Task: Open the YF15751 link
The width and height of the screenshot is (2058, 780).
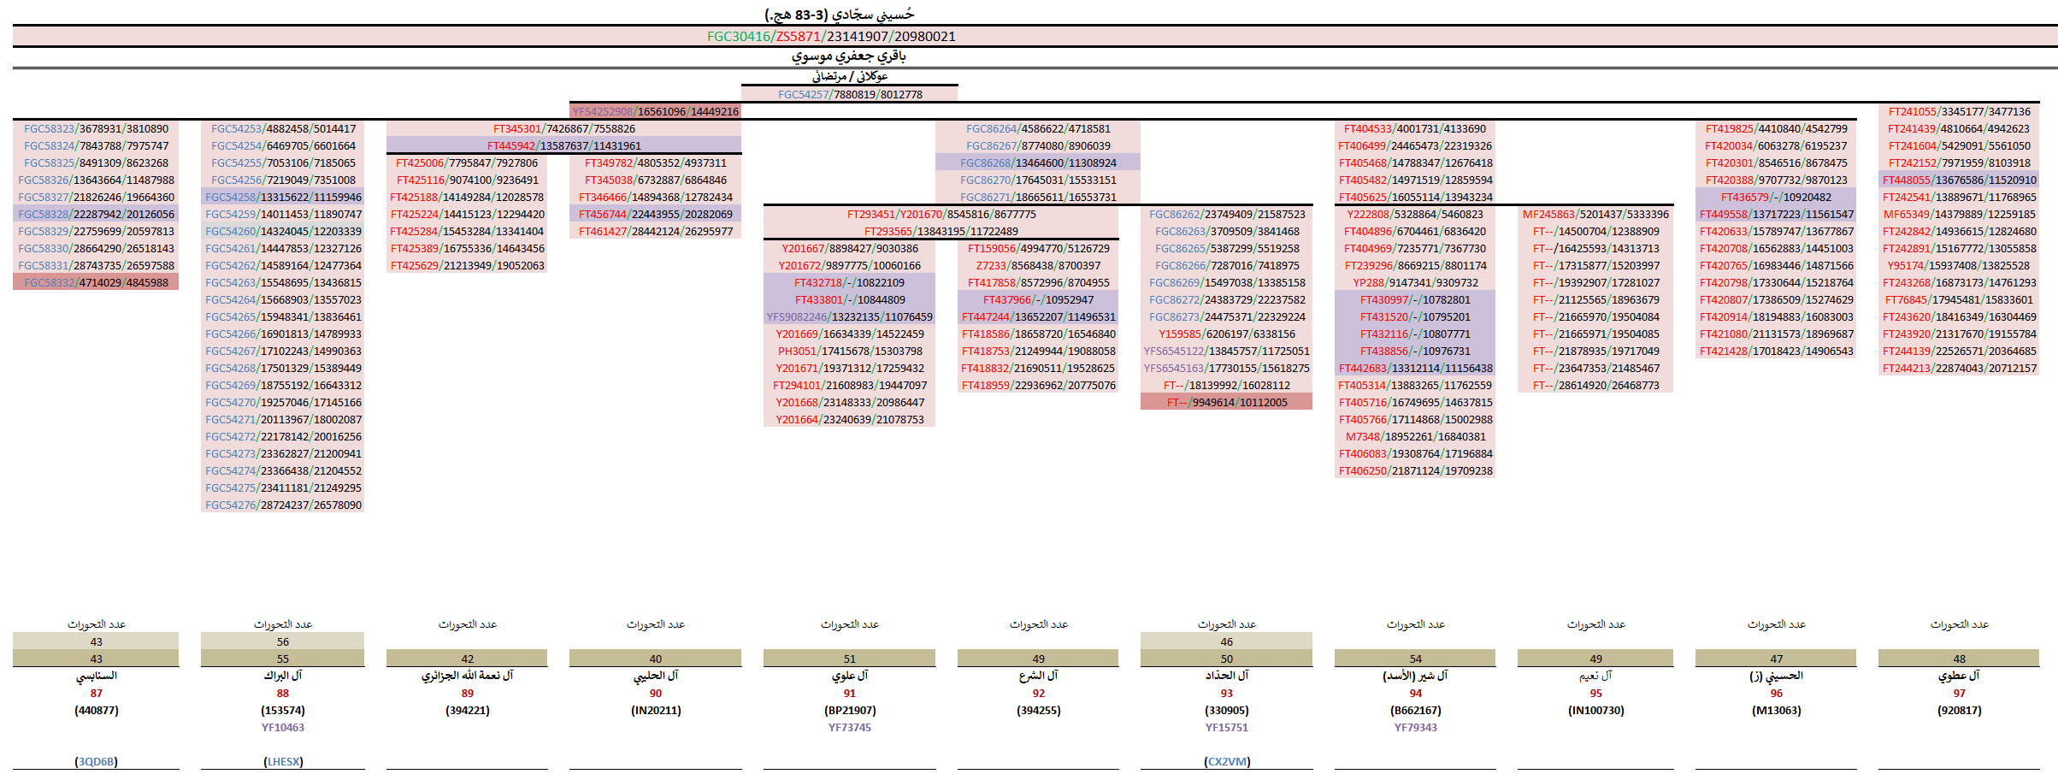Action: [1226, 727]
